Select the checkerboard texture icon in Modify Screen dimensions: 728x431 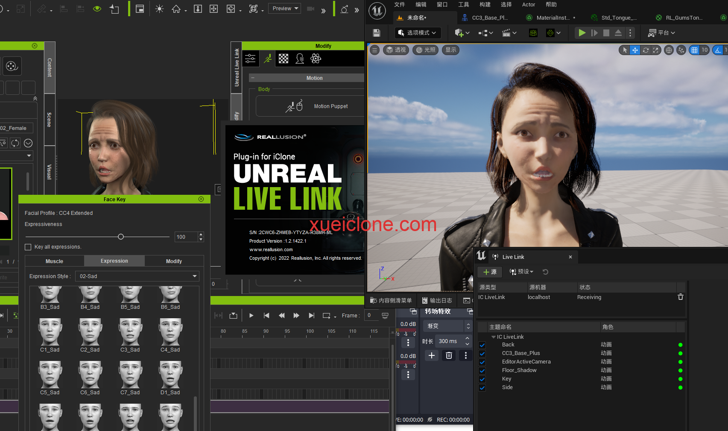click(284, 59)
